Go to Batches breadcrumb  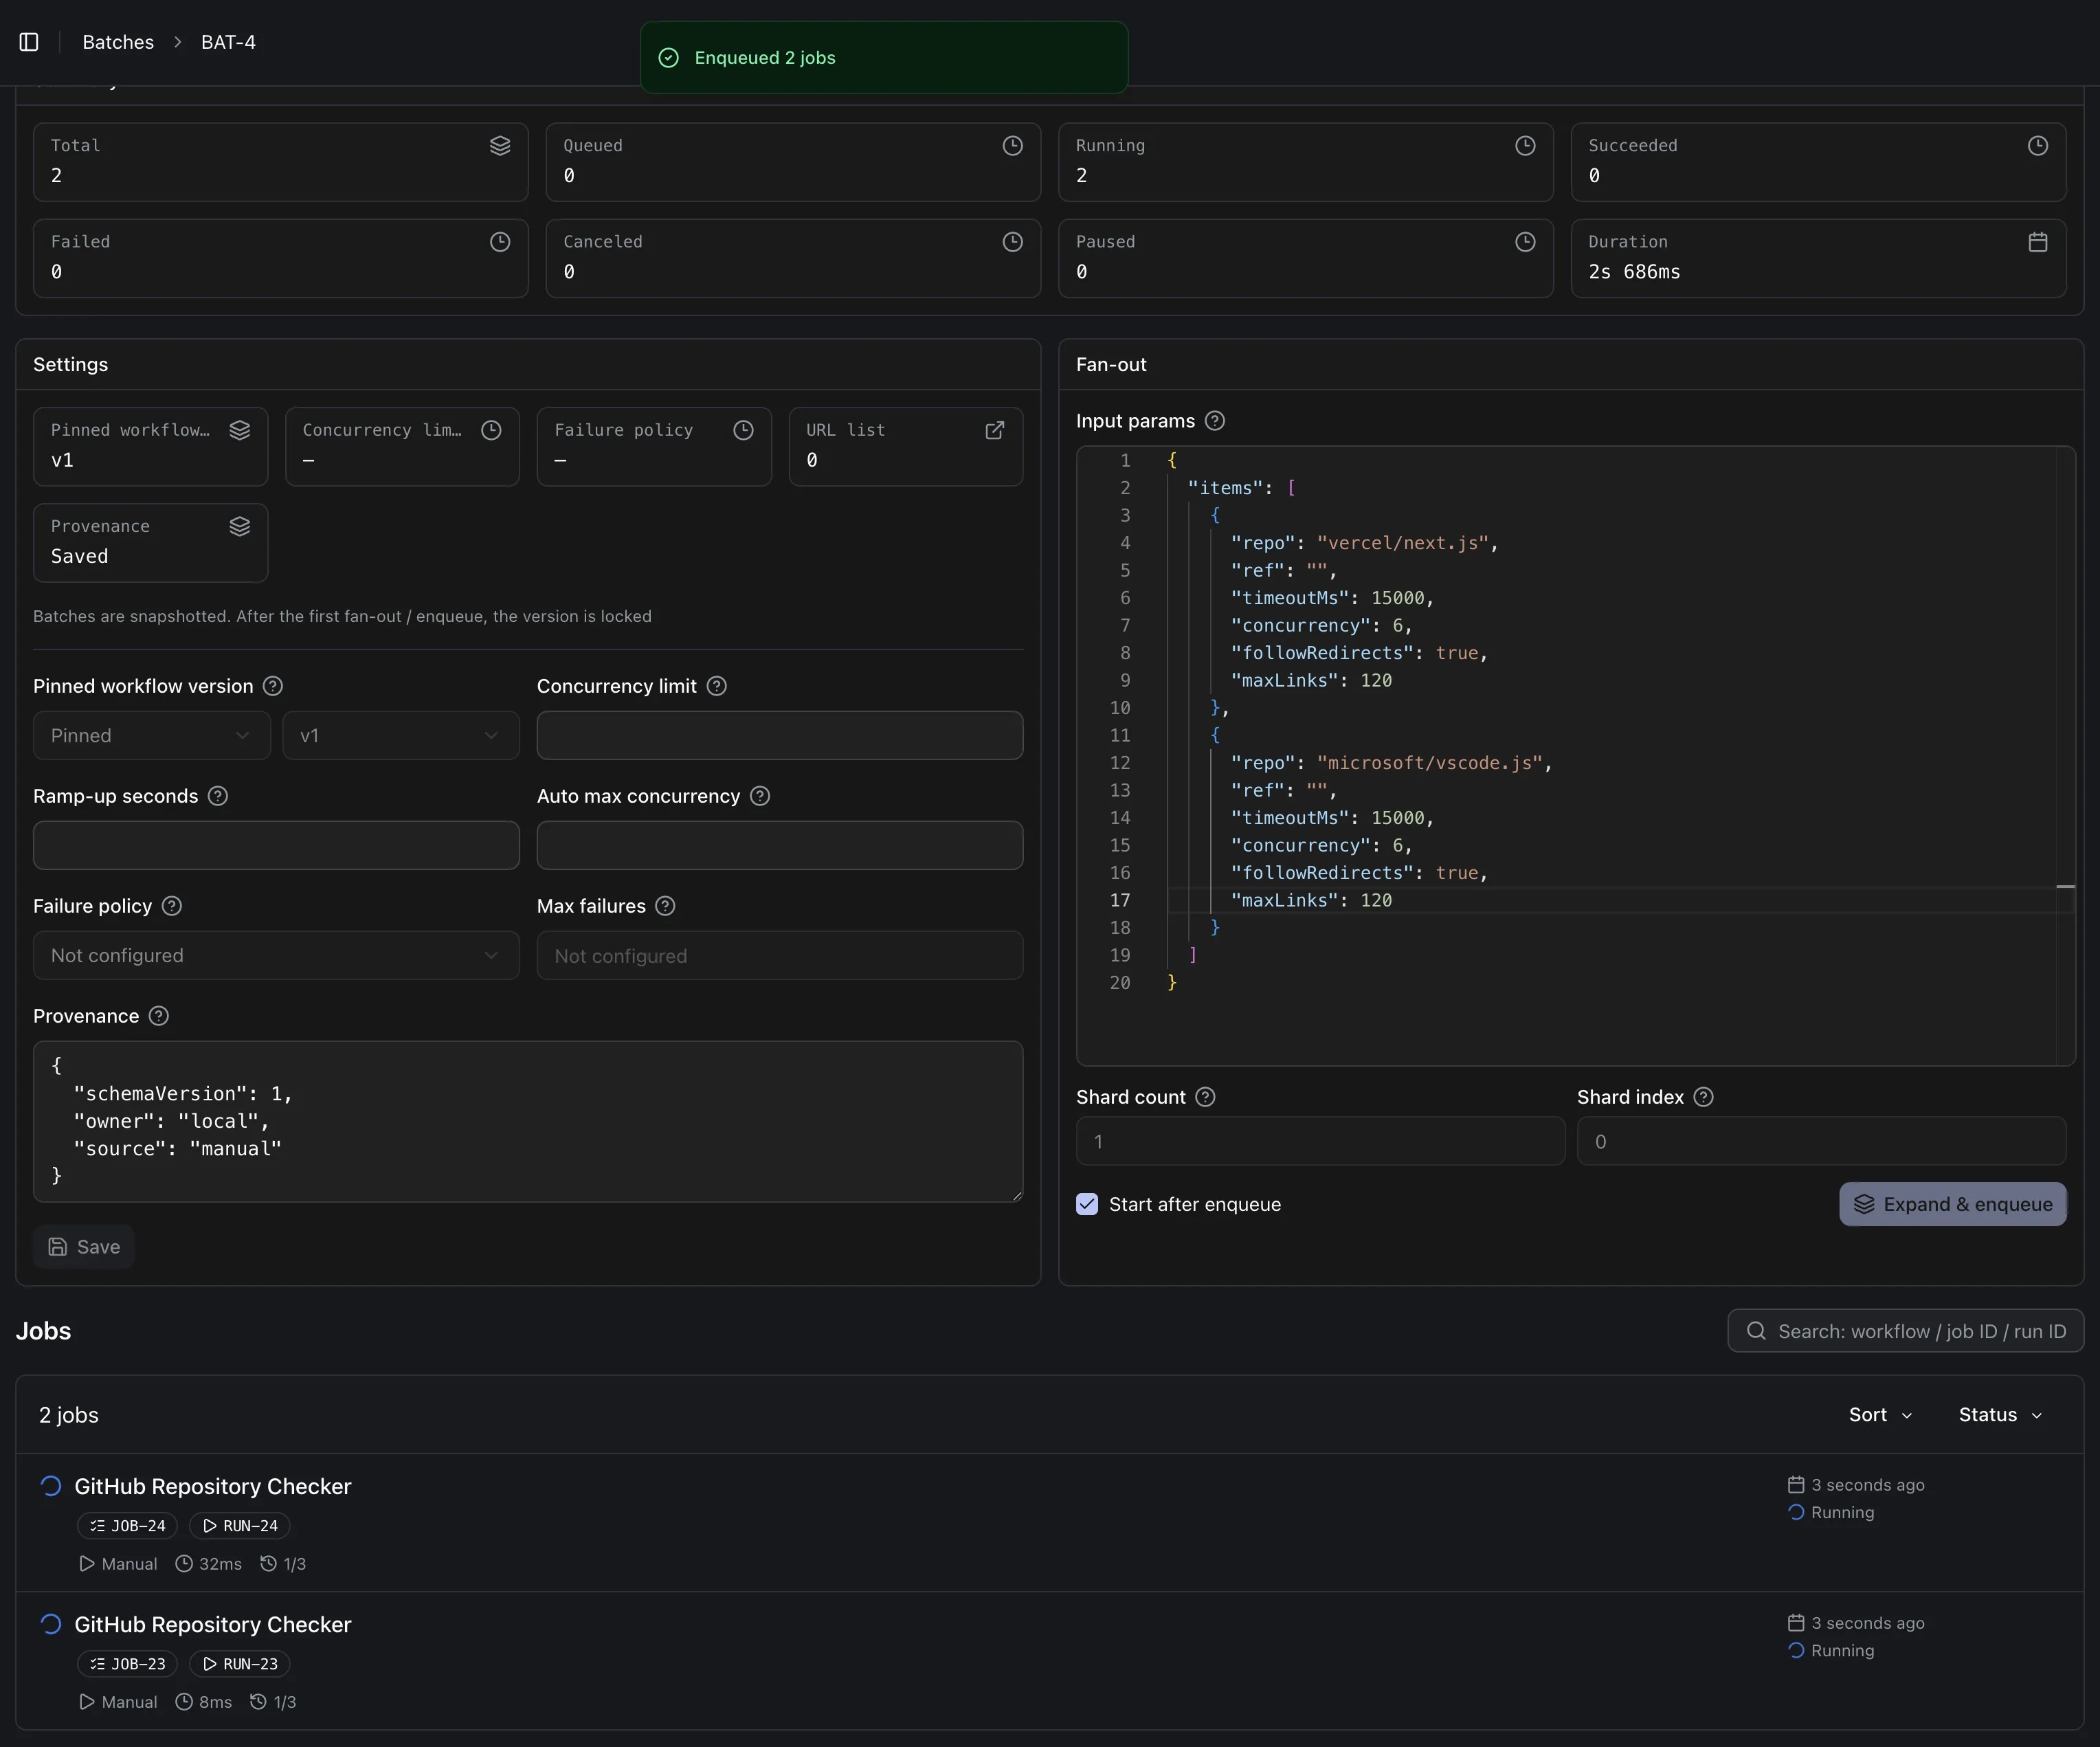pyautogui.click(x=118, y=42)
